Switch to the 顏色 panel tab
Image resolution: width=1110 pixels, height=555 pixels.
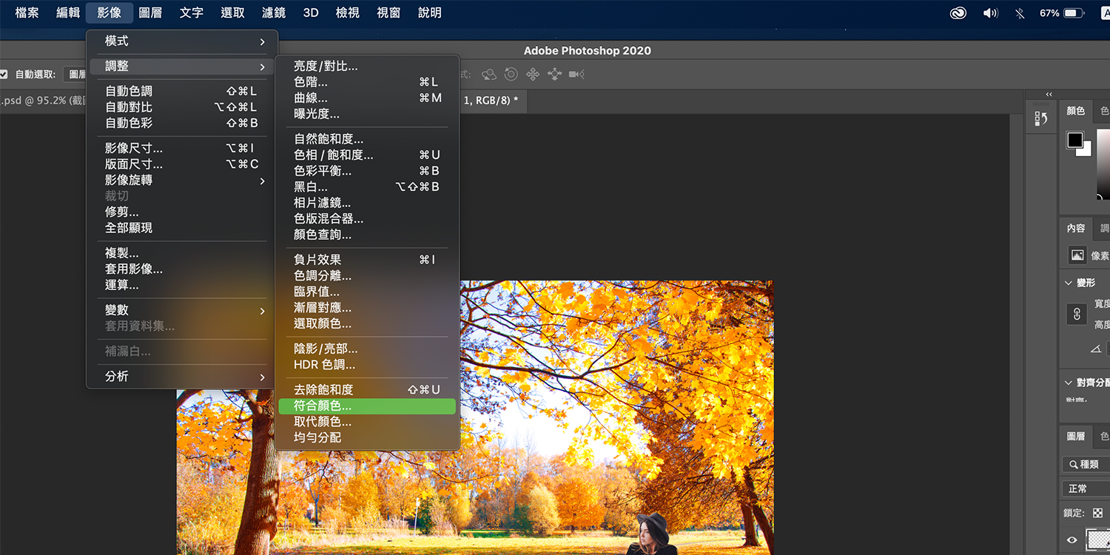[x=1076, y=111]
